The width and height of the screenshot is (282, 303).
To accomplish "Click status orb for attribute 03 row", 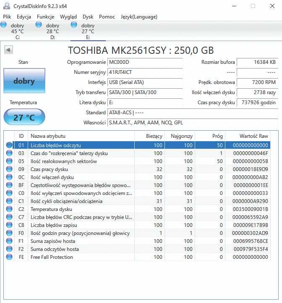I will click(x=9, y=153).
